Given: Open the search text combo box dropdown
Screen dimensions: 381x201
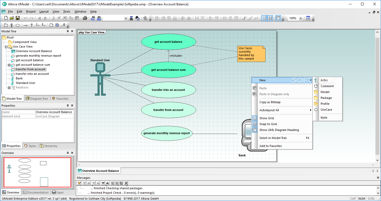Looking at the screenshot, I should 126,18.
